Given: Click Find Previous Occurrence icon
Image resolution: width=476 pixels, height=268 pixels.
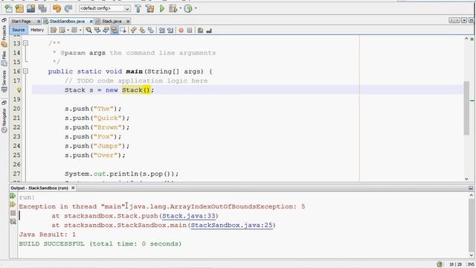Looking at the screenshot, I should (97, 30).
